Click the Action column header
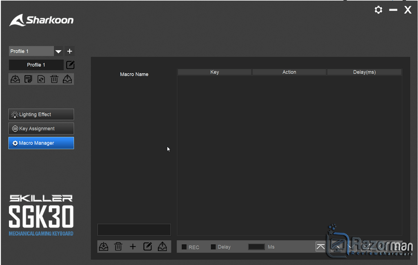Screen dimensions: 418x265 click(x=289, y=72)
